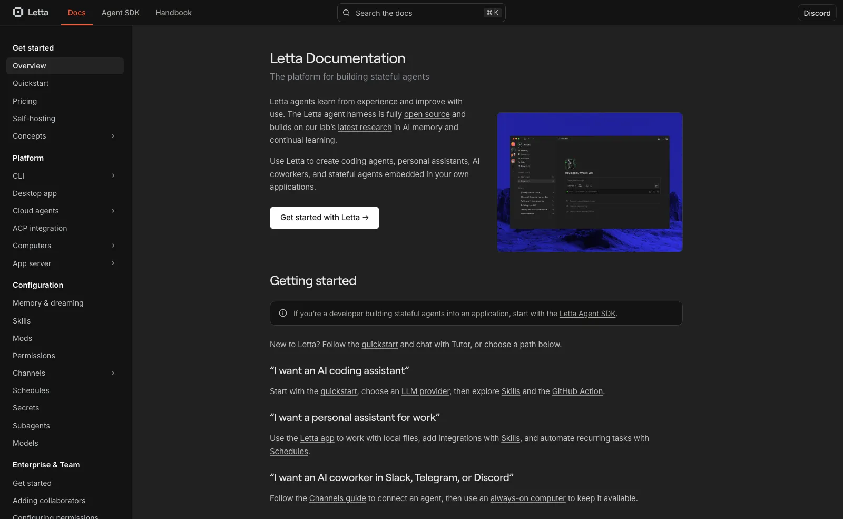Open the Subagents sidebar page
843x519 pixels.
click(x=31, y=426)
